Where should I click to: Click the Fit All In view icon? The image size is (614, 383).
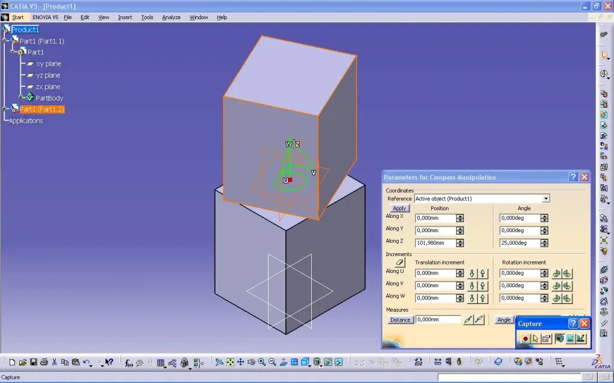pos(230,362)
